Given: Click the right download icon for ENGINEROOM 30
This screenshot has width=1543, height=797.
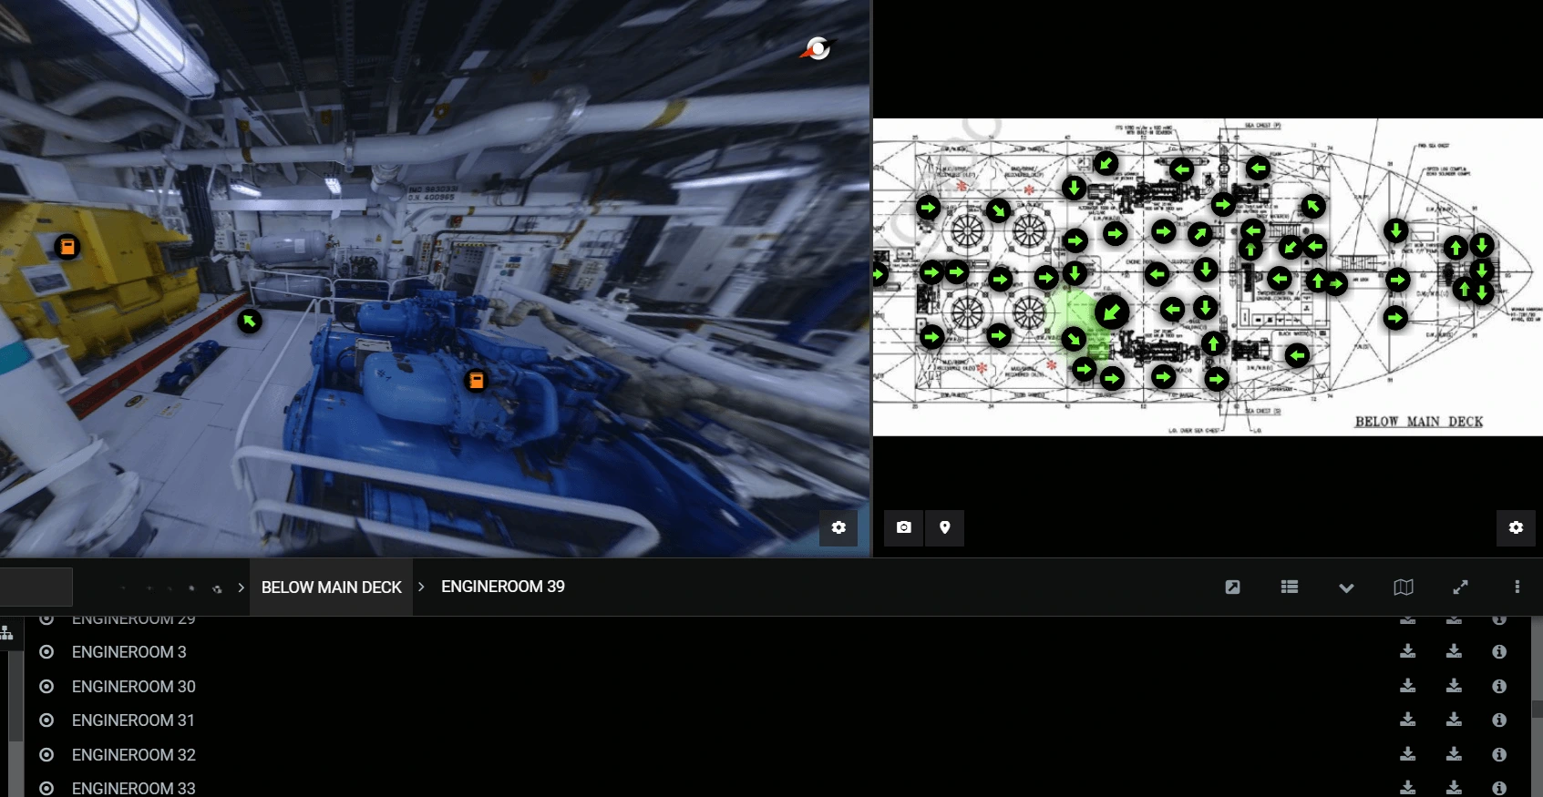Looking at the screenshot, I should click(x=1454, y=686).
